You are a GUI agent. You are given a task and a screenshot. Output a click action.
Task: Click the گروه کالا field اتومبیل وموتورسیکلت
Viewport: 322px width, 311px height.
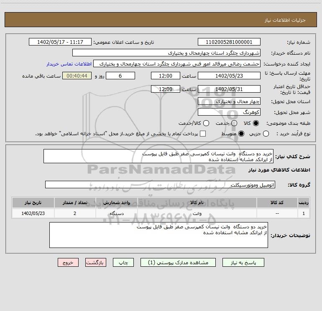[160, 185]
